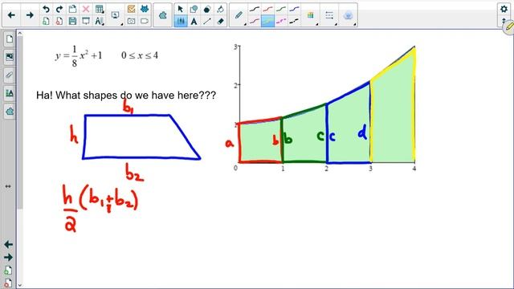Click the Screen Capture camera icon
Viewport: 514px width, 289px height.
pos(131,22)
